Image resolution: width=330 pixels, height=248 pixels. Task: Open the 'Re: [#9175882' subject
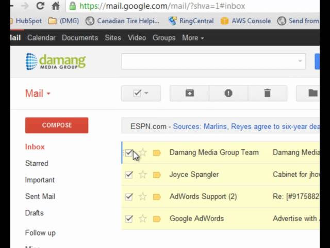tap(296, 196)
